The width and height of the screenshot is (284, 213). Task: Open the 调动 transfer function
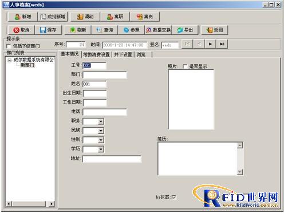(85, 17)
